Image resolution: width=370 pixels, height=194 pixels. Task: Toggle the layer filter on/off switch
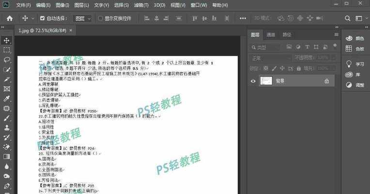click(x=335, y=46)
